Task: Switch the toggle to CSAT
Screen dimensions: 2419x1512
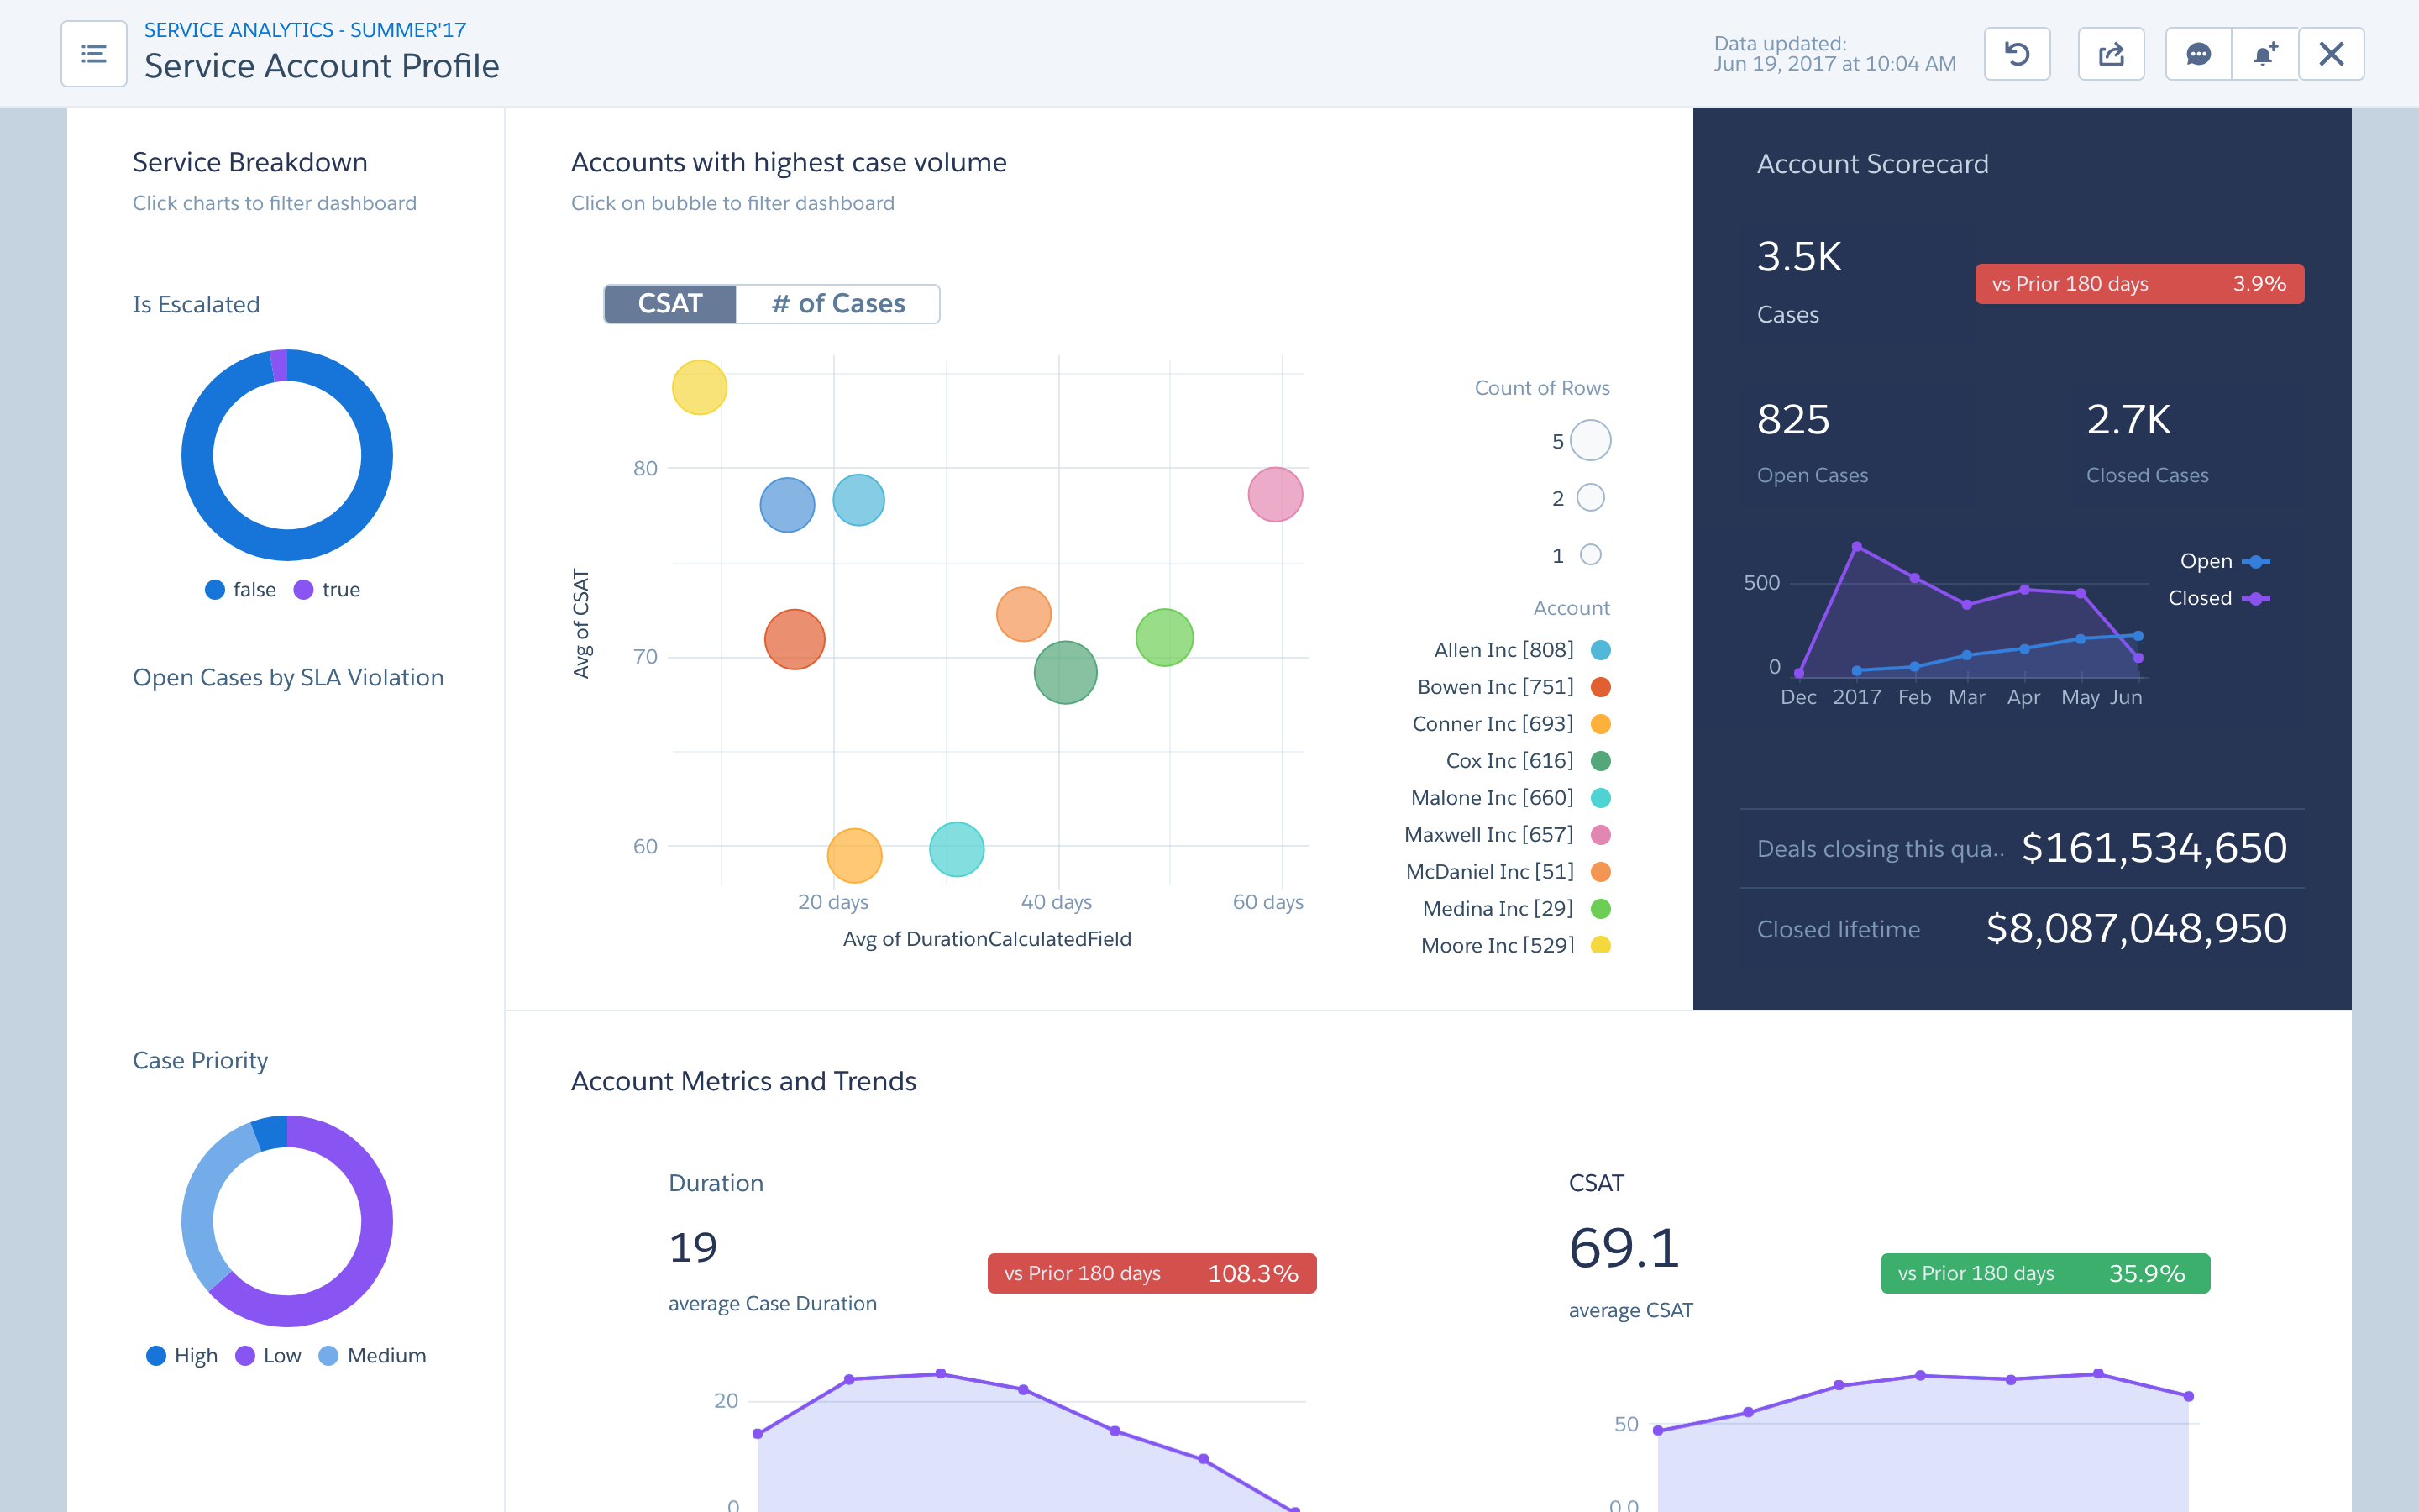Action: 669,304
